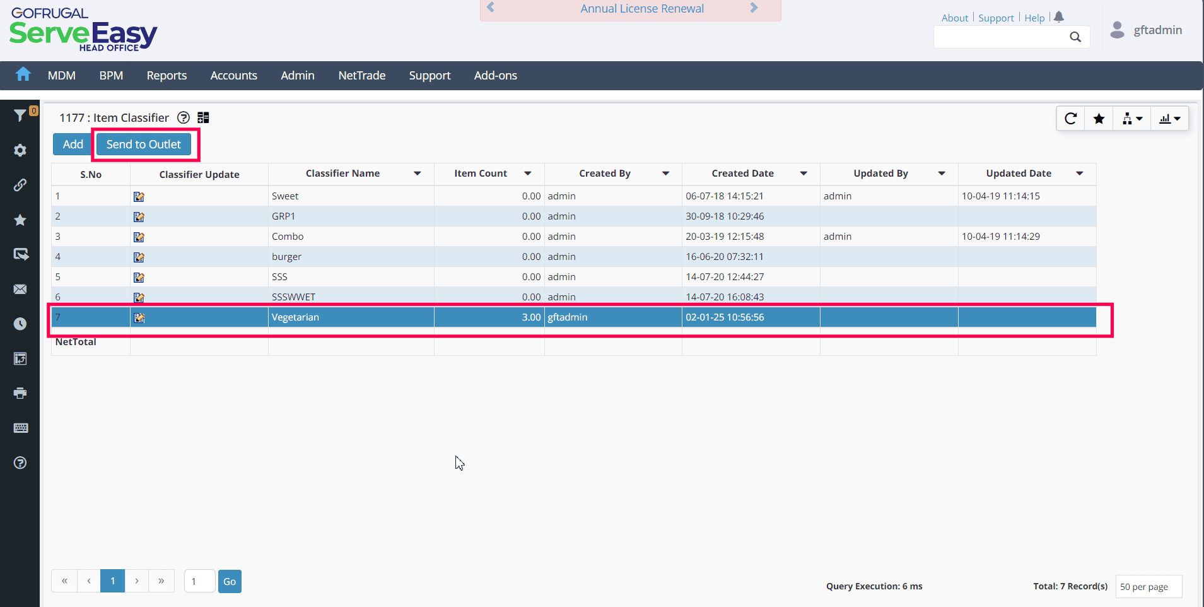Open the report scheduler icon in sidebar
This screenshot has width=1204, height=607.
(x=20, y=358)
